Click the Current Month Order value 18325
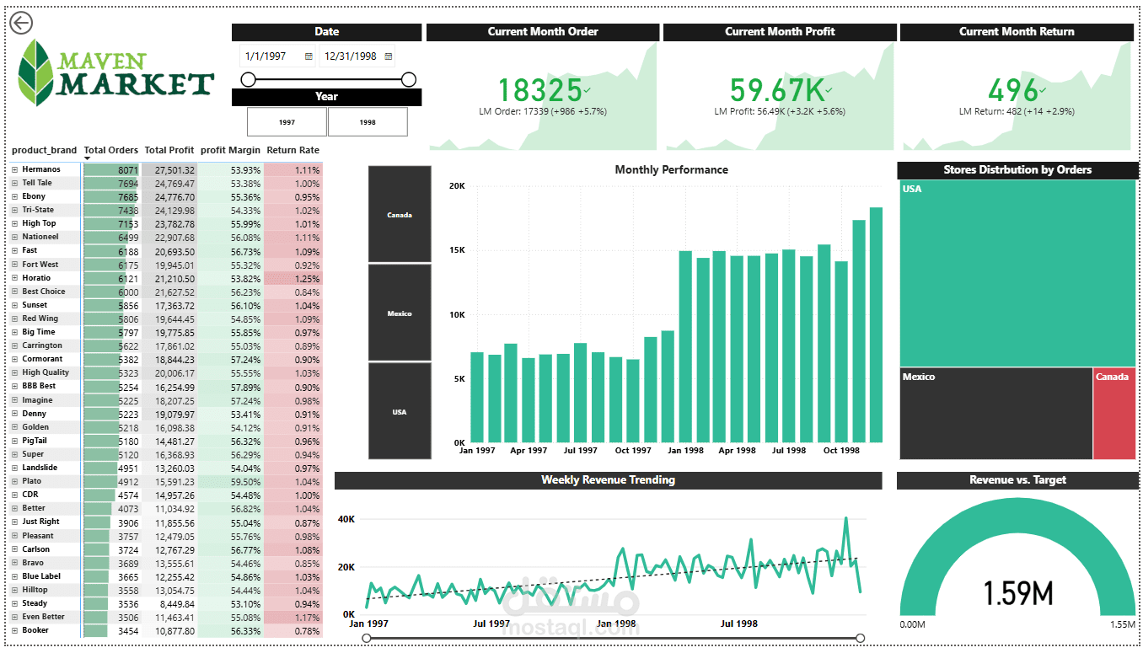1143x653 pixels. (539, 90)
